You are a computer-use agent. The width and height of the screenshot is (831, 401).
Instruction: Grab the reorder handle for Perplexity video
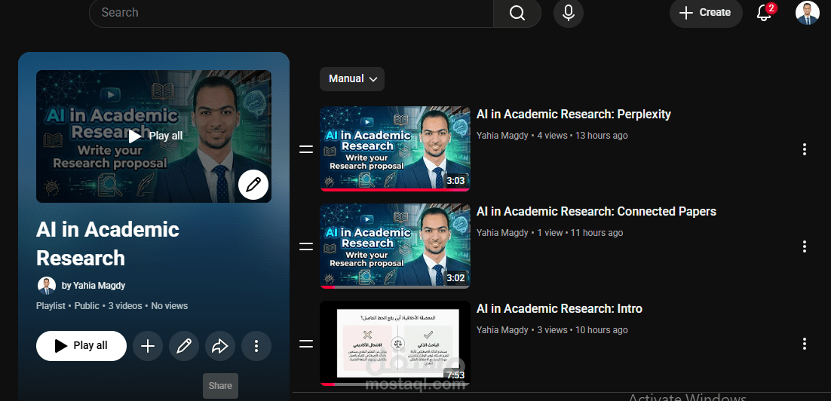(x=306, y=149)
